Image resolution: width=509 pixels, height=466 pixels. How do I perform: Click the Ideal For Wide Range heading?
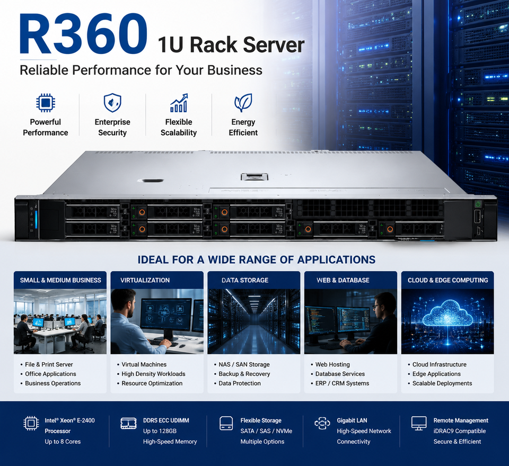(x=257, y=260)
